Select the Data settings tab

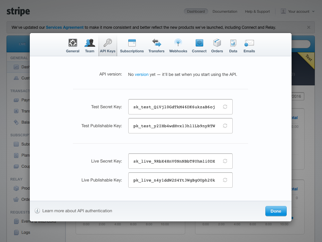pyautogui.click(x=233, y=45)
